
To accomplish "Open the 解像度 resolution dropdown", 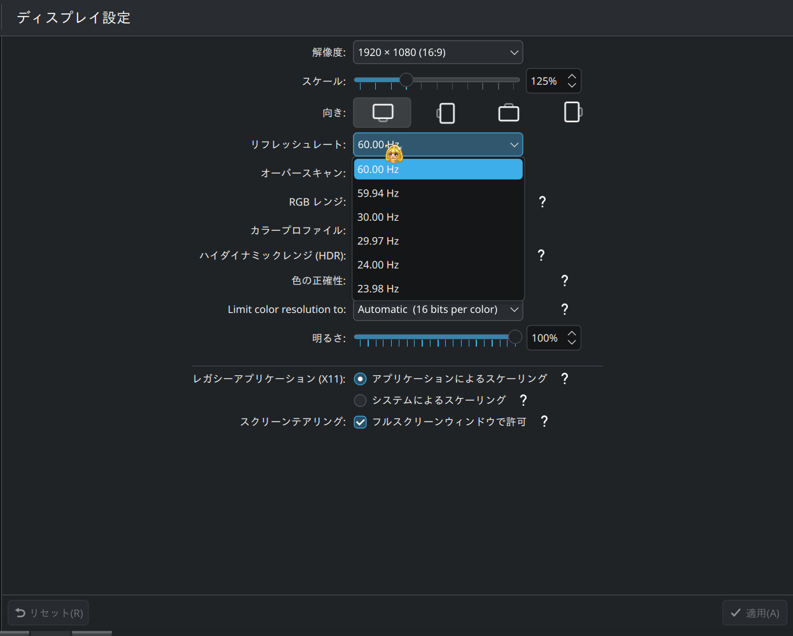I will click(x=438, y=52).
